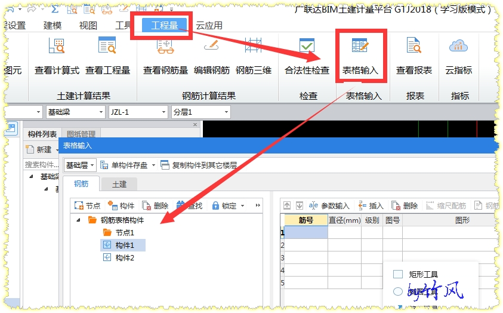Add a 构件 in rebar tree toolbar
This screenshot has width=503, height=313.
click(121, 205)
